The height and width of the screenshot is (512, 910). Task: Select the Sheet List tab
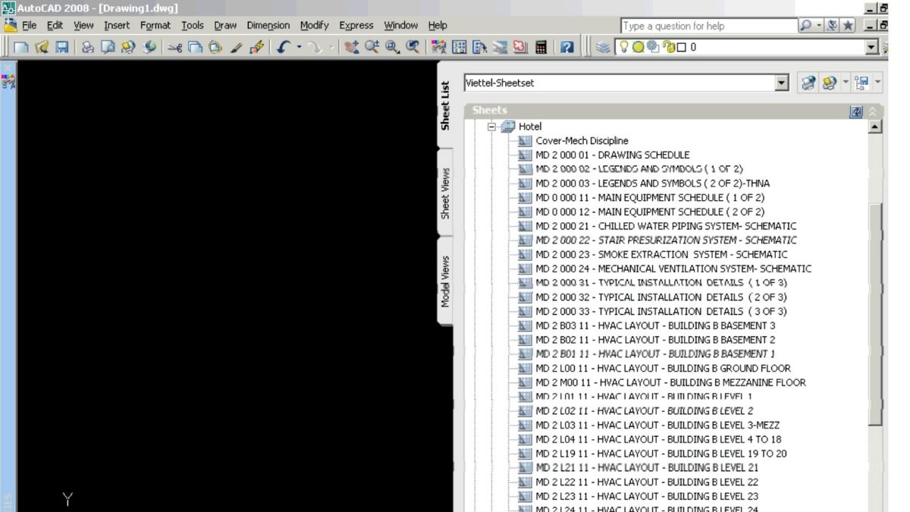(446, 105)
